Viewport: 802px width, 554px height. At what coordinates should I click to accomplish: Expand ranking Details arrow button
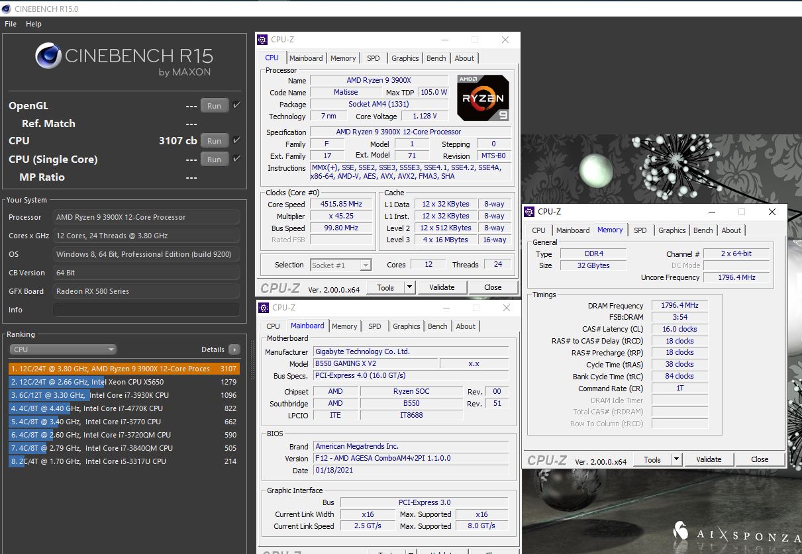point(234,349)
